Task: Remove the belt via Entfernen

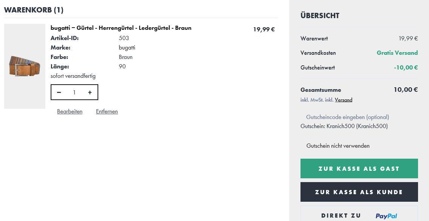Action: [x=107, y=111]
